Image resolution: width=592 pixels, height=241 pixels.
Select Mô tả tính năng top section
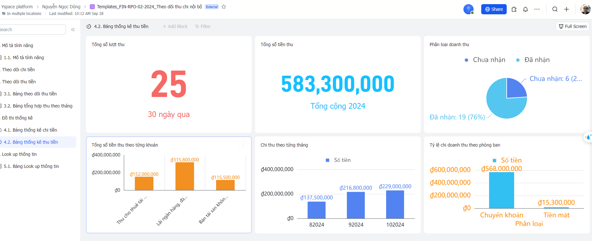(18, 45)
